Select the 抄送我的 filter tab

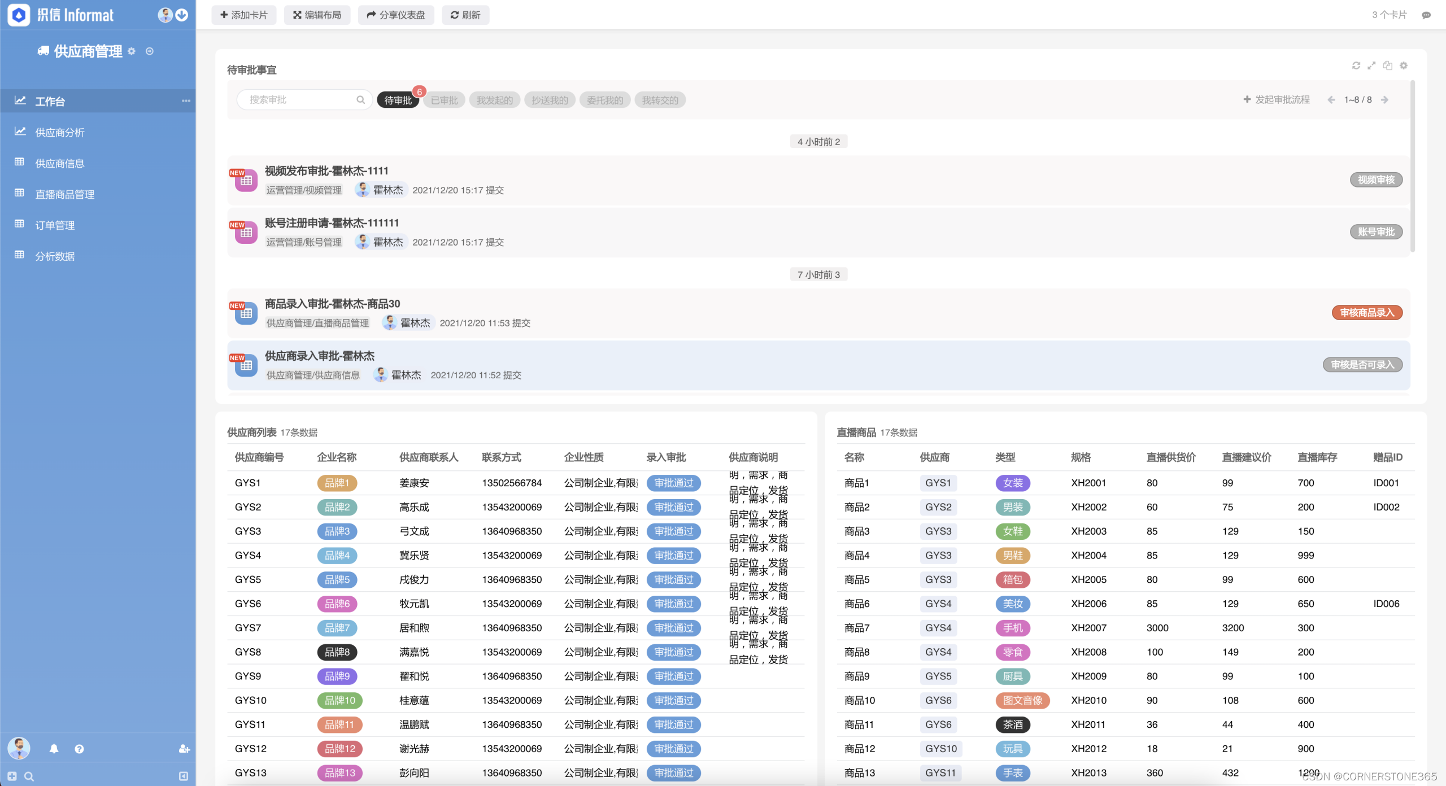tap(549, 100)
